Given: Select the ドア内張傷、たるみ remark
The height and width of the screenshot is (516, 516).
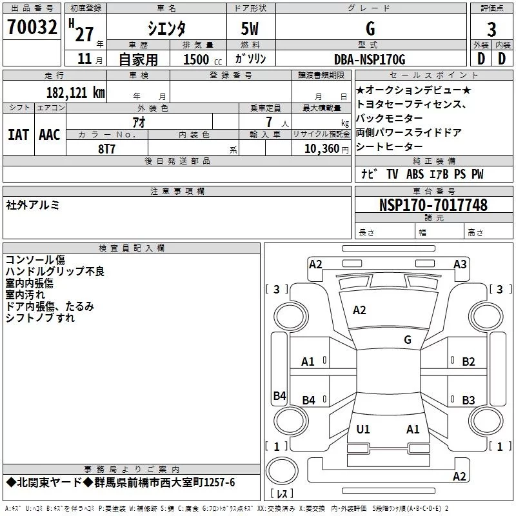Looking at the screenshot, I should tap(50, 306).
